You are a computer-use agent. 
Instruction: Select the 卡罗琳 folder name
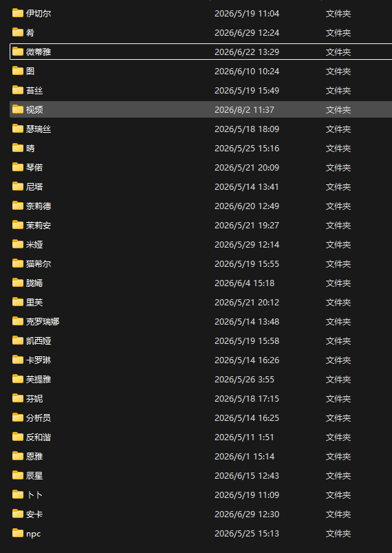(39, 360)
